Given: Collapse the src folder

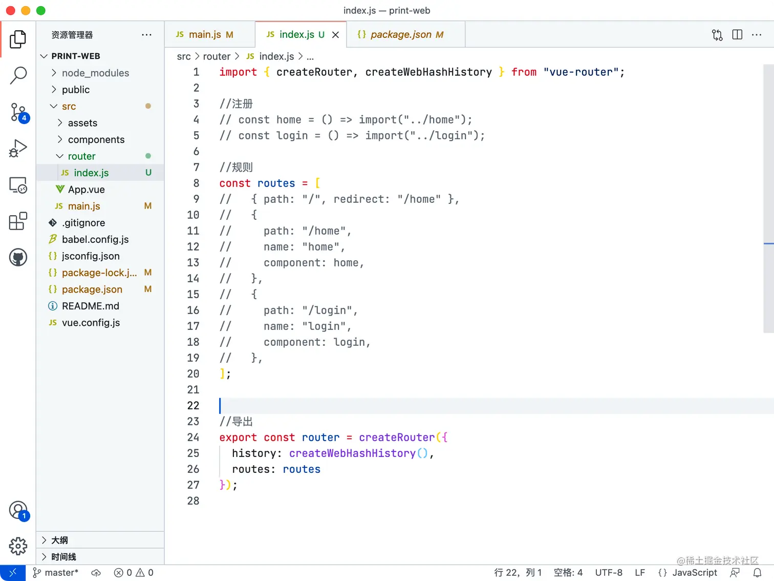Looking at the screenshot, I should (x=100, y=106).
